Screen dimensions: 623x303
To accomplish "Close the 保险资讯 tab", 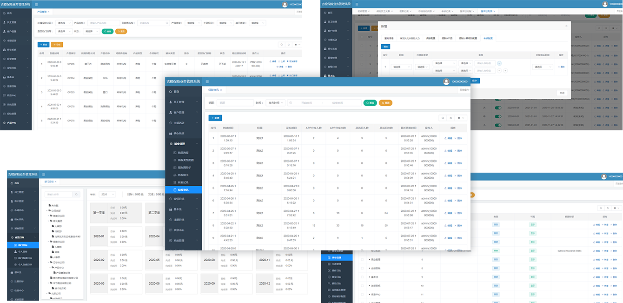I will click(221, 89).
